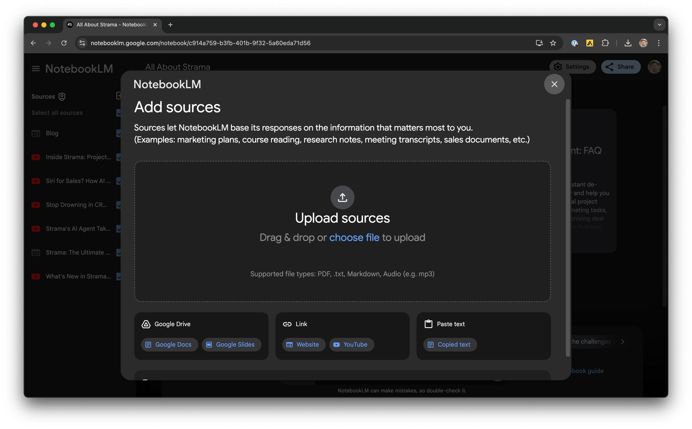692x429 pixels.
Task: Close the Add sources dialog
Action: 554,84
